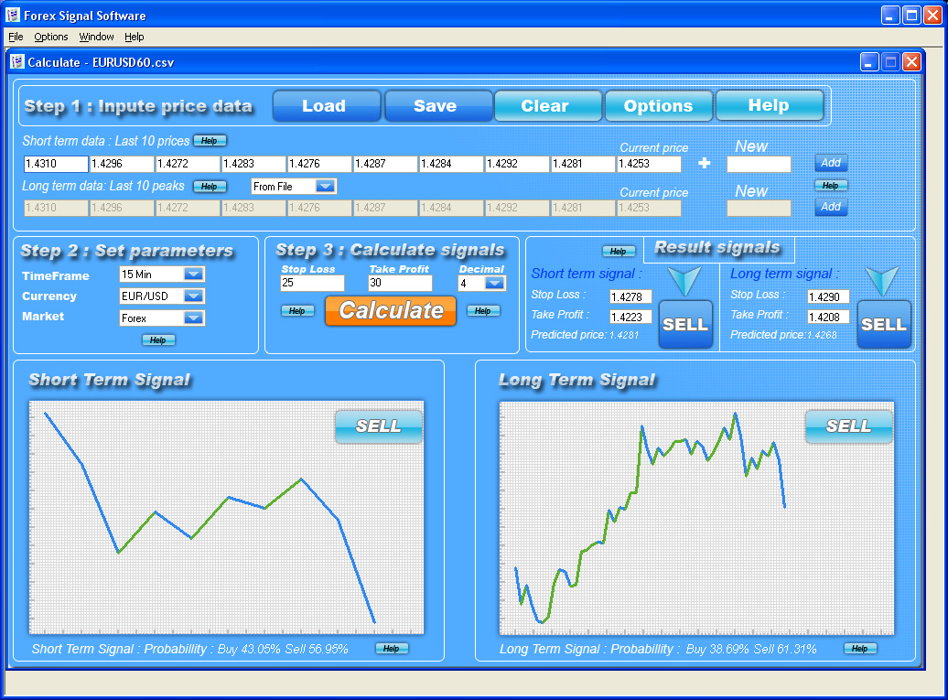Click the plus icon beside Current price

click(x=705, y=163)
